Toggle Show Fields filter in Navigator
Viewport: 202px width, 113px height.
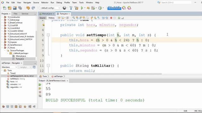8,106
